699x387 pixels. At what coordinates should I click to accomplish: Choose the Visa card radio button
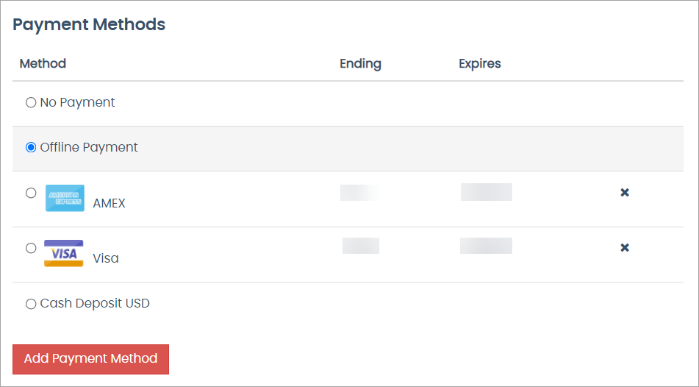point(31,248)
